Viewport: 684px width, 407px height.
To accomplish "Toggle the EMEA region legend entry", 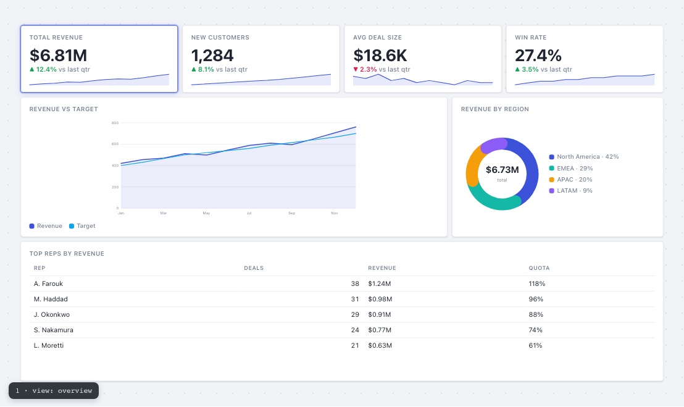I will pyautogui.click(x=570, y=169).
